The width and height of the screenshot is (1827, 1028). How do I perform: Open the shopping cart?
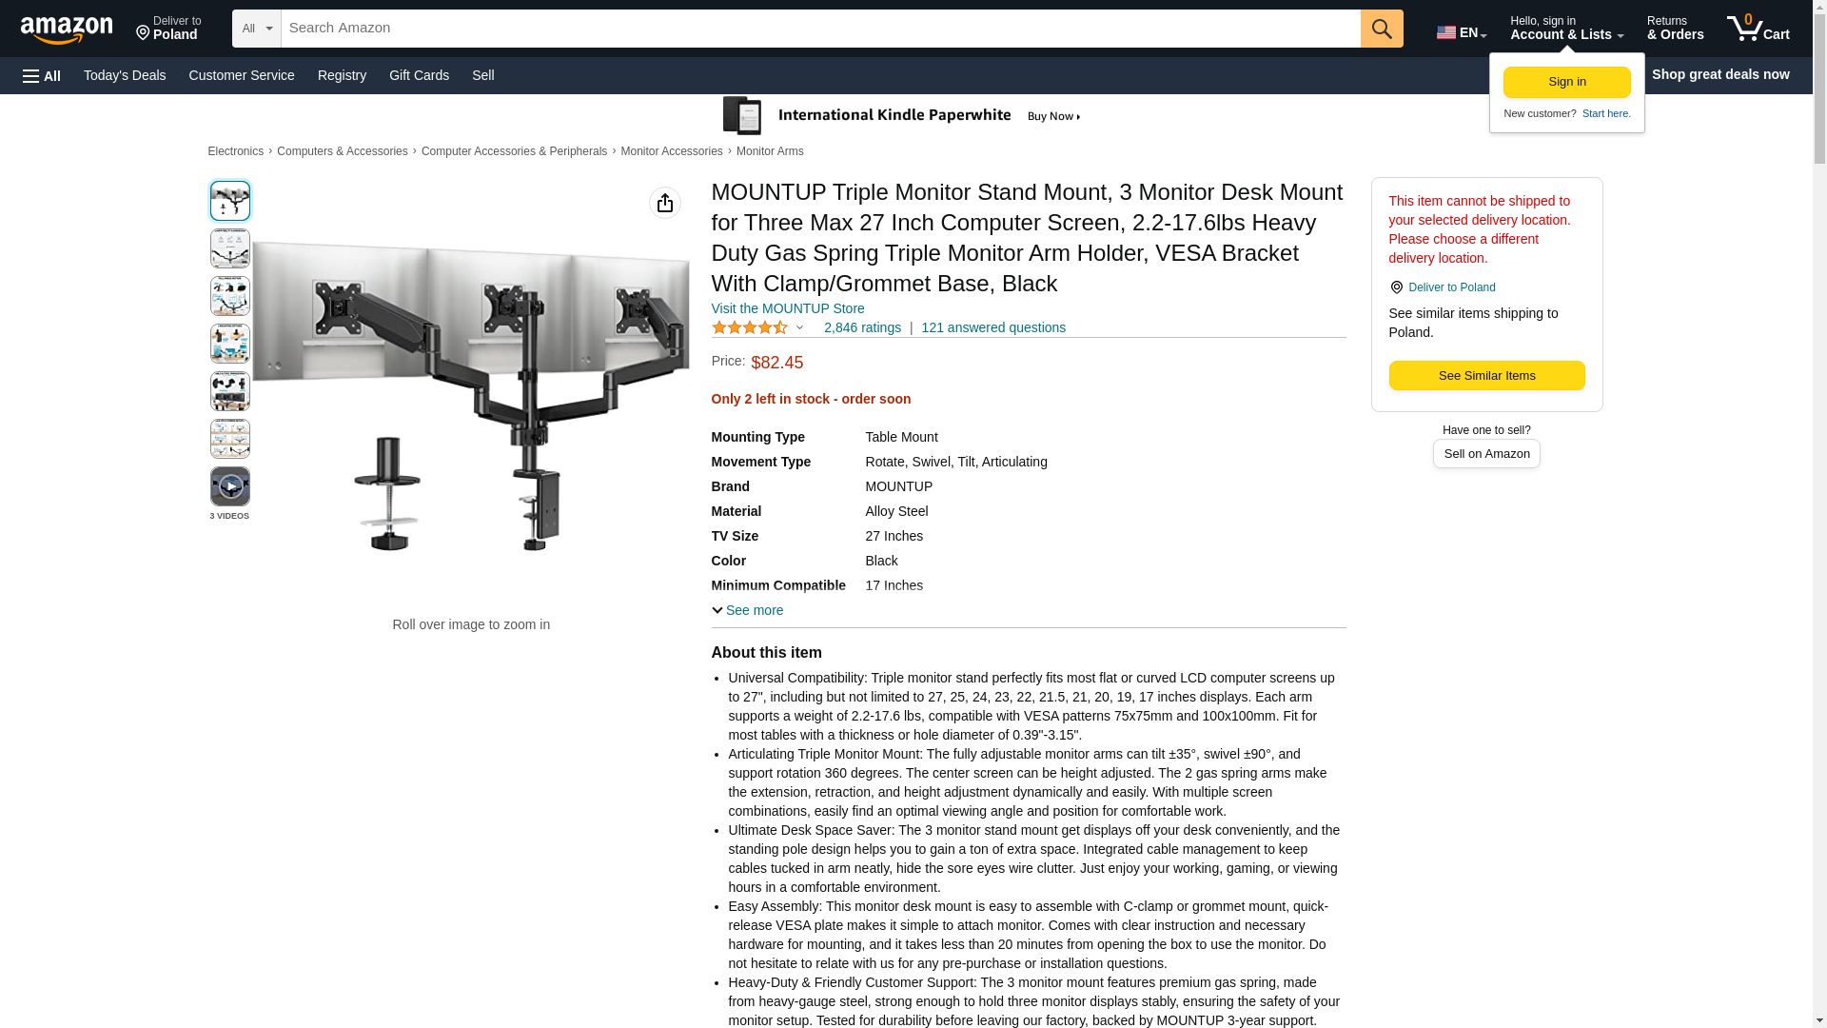(x=1758, y=29)
